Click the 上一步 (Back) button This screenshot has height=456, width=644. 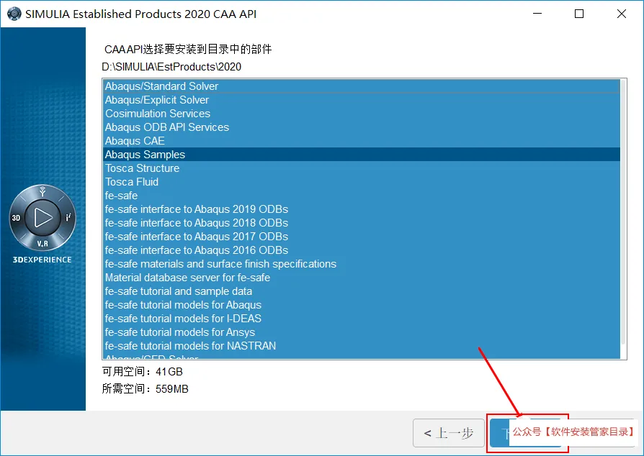(x=449, y=433)
